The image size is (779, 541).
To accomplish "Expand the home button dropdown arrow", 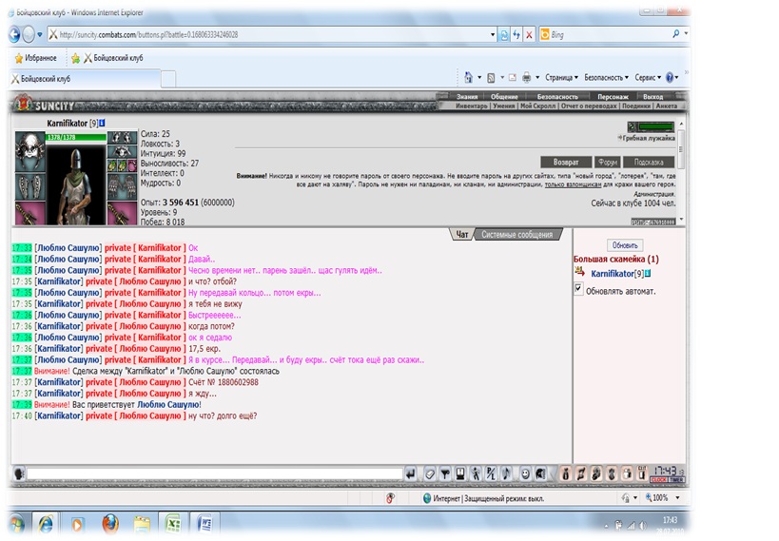I will click(479, 78).
